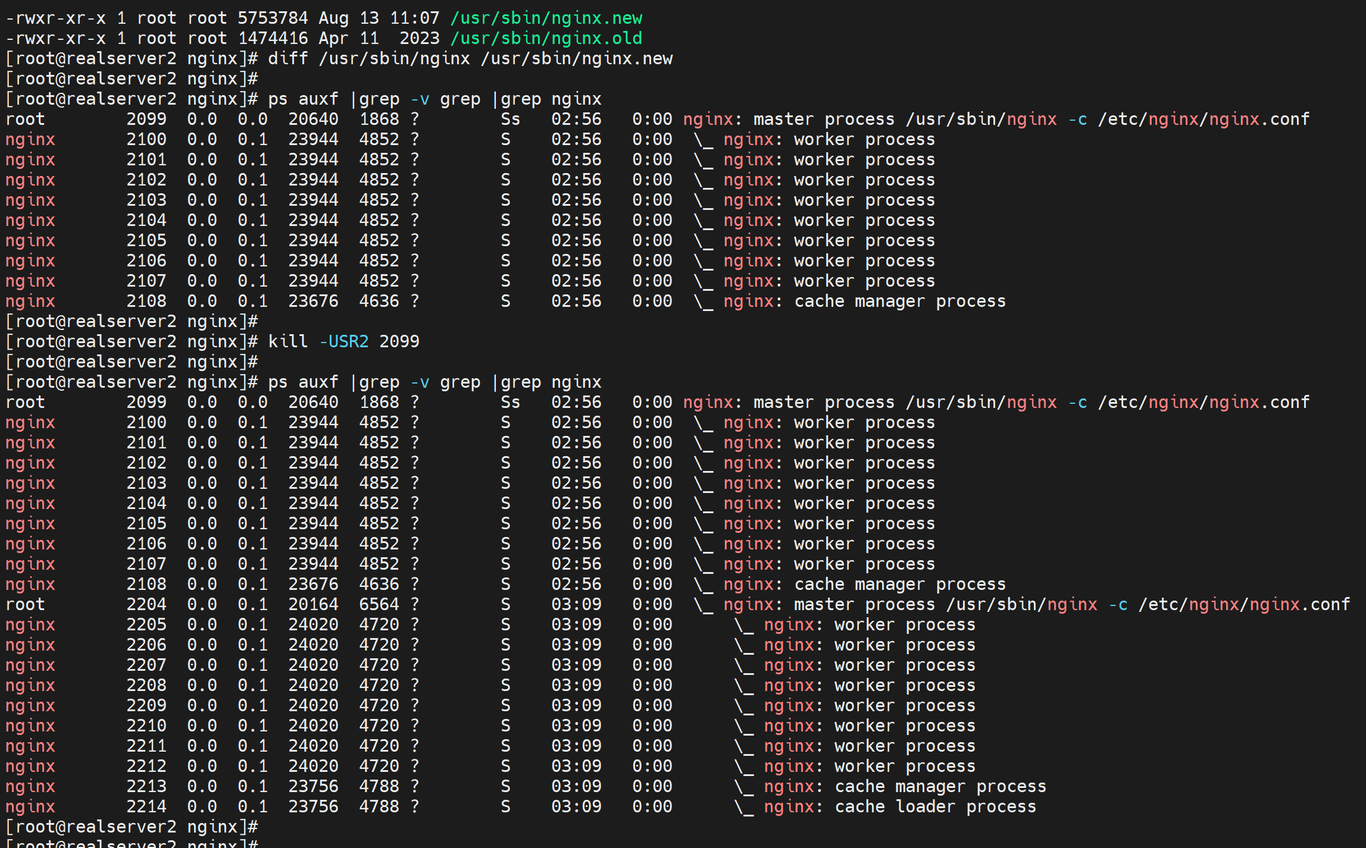Click the /usr/sbin/nginx.old file path
The image size is (1366, 848).
(546, 38)
